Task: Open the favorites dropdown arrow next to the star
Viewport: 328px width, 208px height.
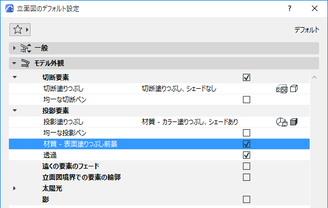Action: tap(27, 29)
